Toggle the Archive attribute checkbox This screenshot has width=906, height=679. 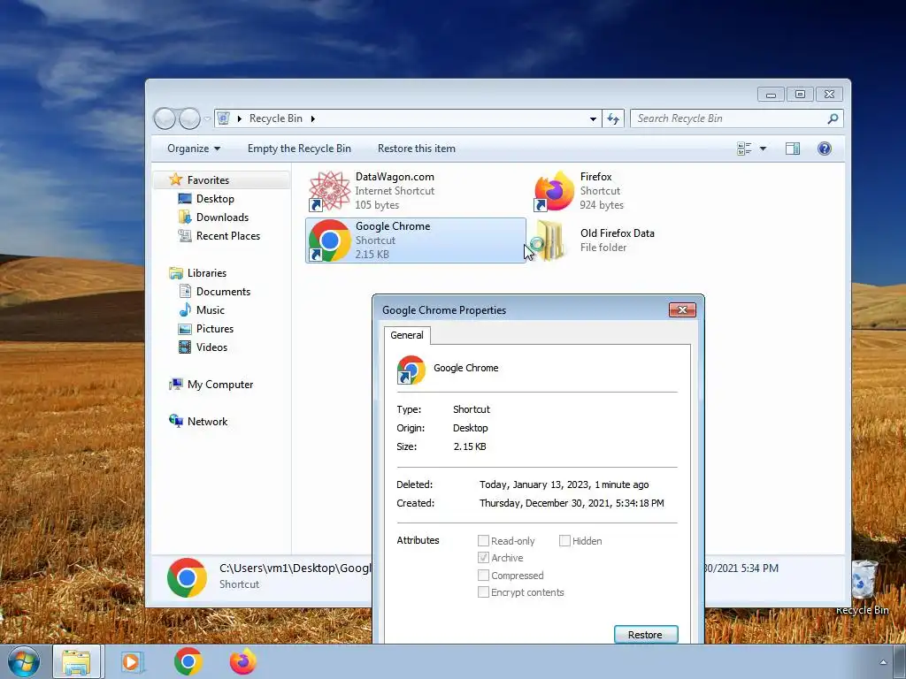tap(483, 558)
